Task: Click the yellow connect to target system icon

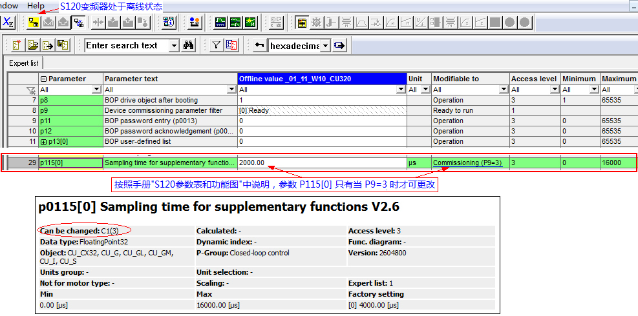Action: pos(34,23)
